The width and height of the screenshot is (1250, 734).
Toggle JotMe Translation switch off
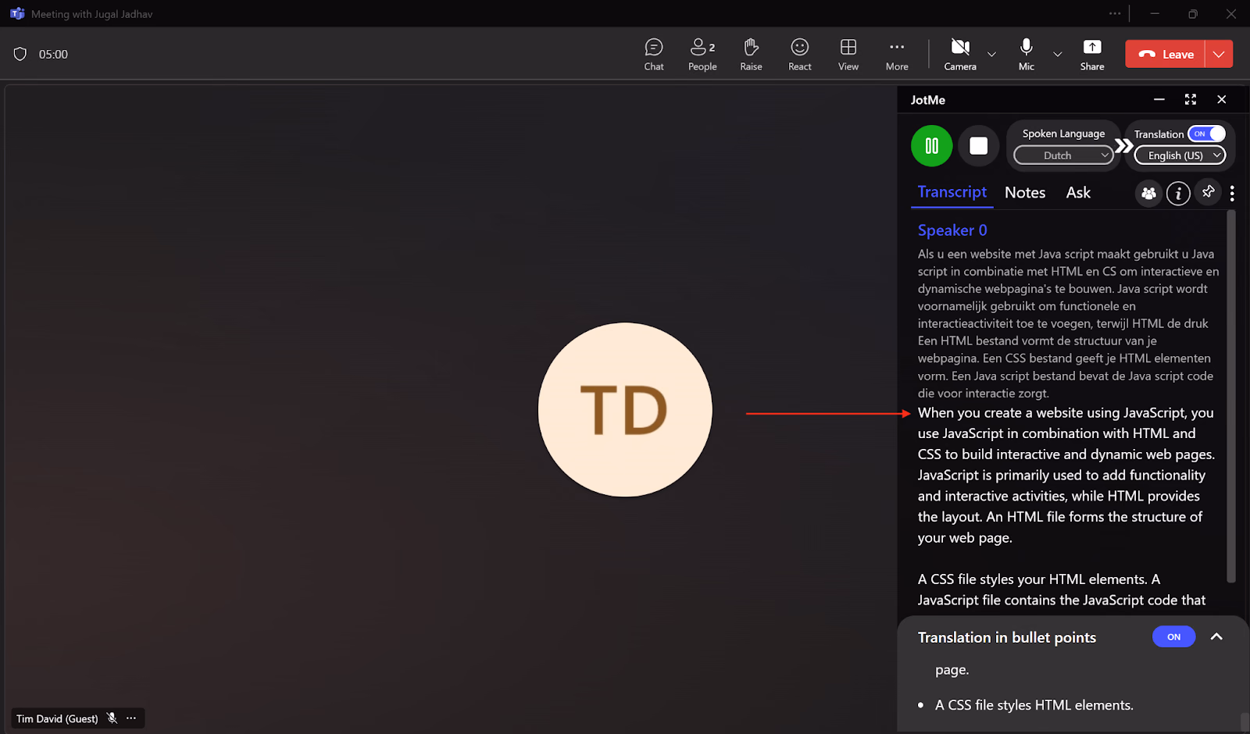[x=1206, y=134]
